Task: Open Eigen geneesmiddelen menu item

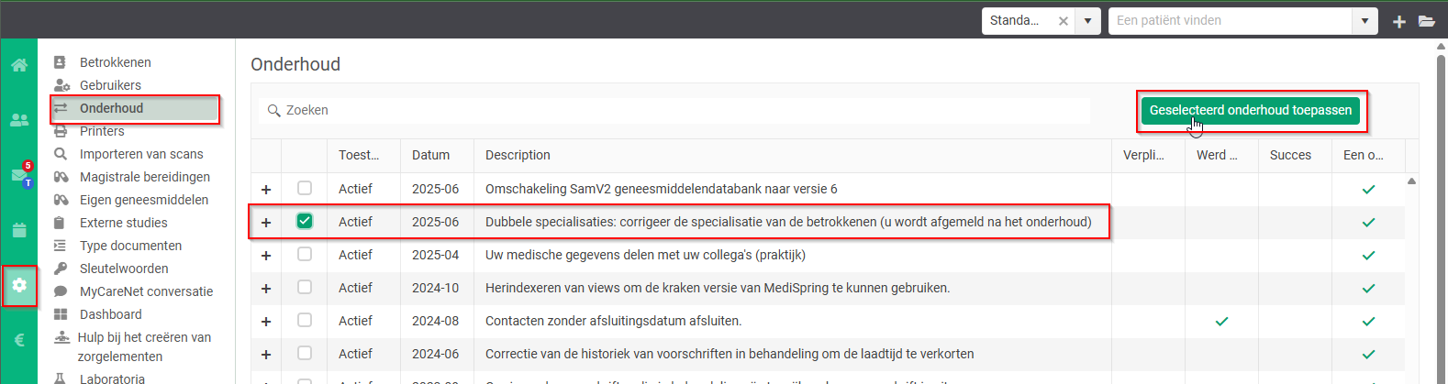Action: click(144, 200)
